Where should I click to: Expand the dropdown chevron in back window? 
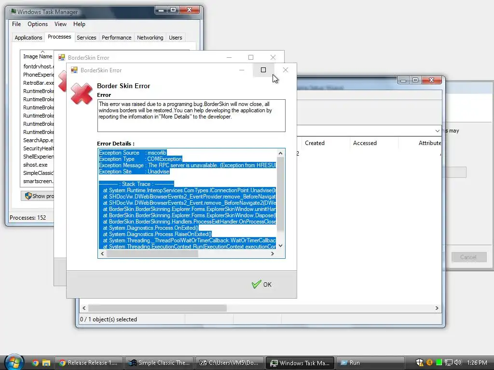click(437, 131)
